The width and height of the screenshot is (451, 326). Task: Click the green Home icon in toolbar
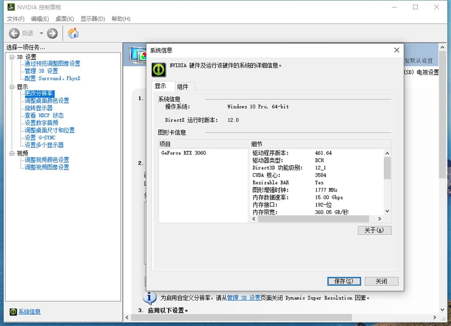(x=73, y=33)
